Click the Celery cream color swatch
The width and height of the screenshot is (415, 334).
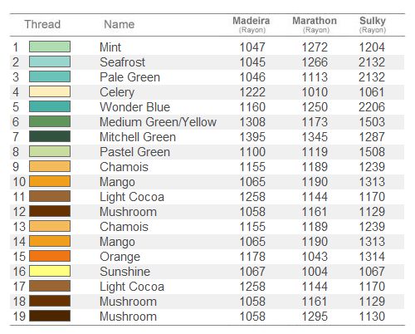[x=50, y=91]
